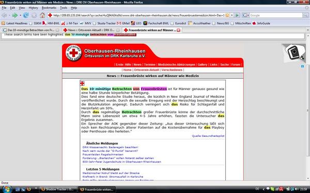
Task: Open the File menu
Action: pyautogui.click(x=4, y=8)
